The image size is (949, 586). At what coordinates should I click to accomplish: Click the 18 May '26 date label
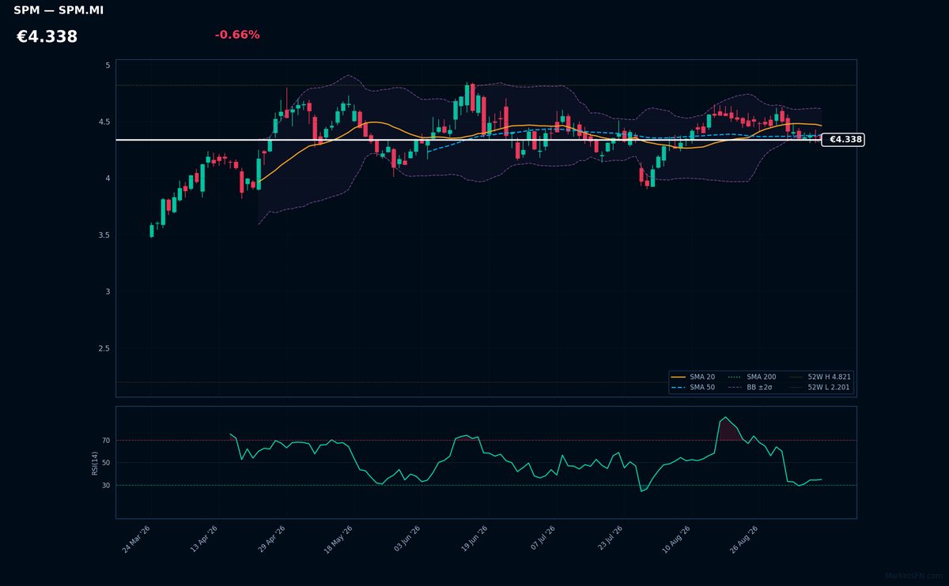click(x=338, y=539)
